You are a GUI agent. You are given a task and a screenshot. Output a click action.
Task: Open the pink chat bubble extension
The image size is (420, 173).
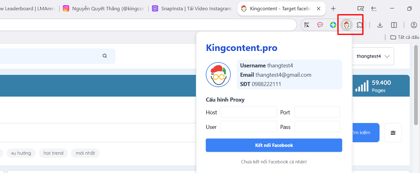[320, 25]
